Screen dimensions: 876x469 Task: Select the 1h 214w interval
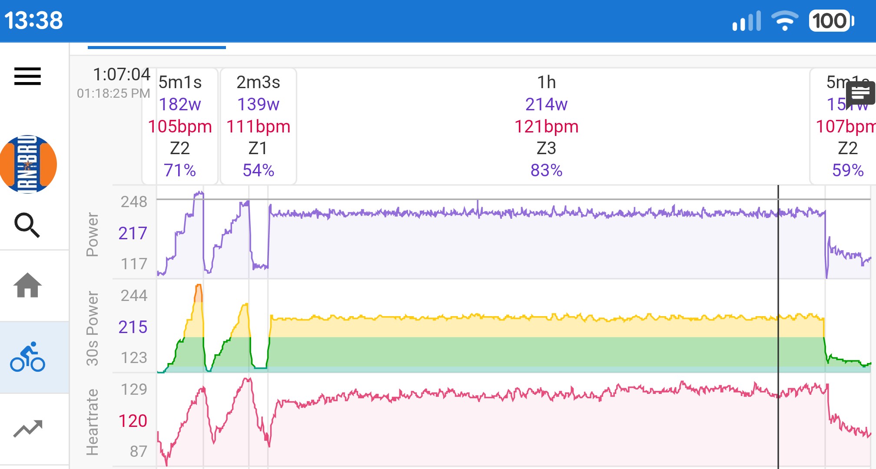pyautogui.click(x=546, y=126)
